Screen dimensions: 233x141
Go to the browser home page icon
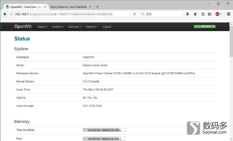pyautogui.click(x=195, y=14)
